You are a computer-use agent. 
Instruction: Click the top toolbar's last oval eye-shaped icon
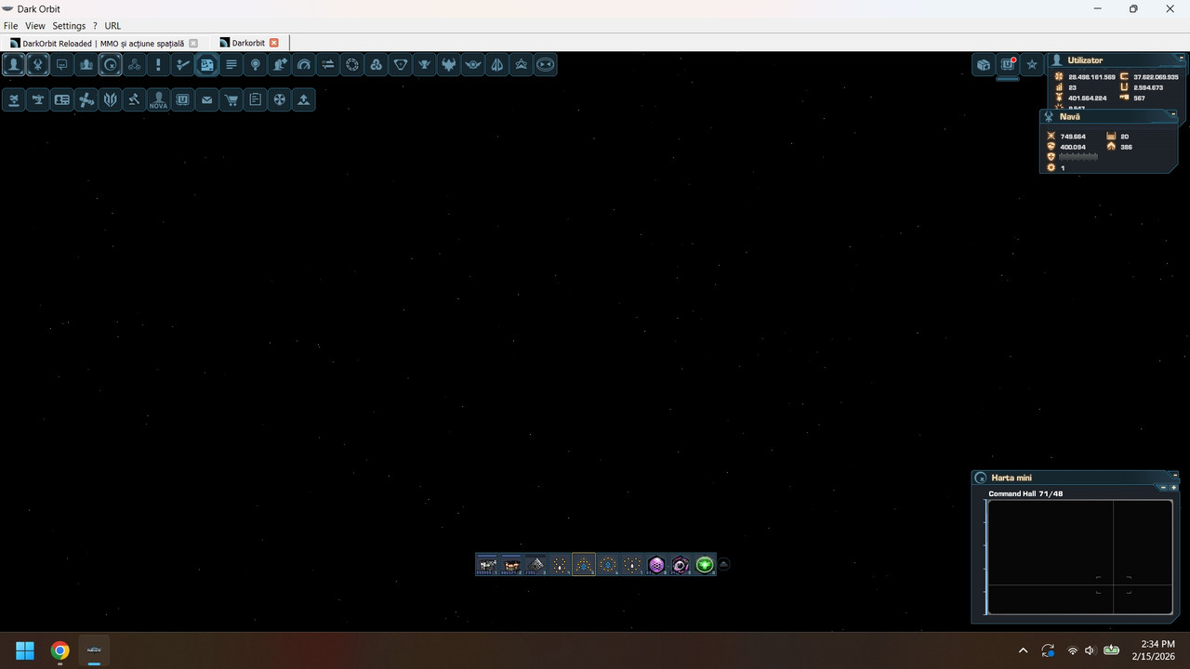pyautogui.click(x=546, y=64)
